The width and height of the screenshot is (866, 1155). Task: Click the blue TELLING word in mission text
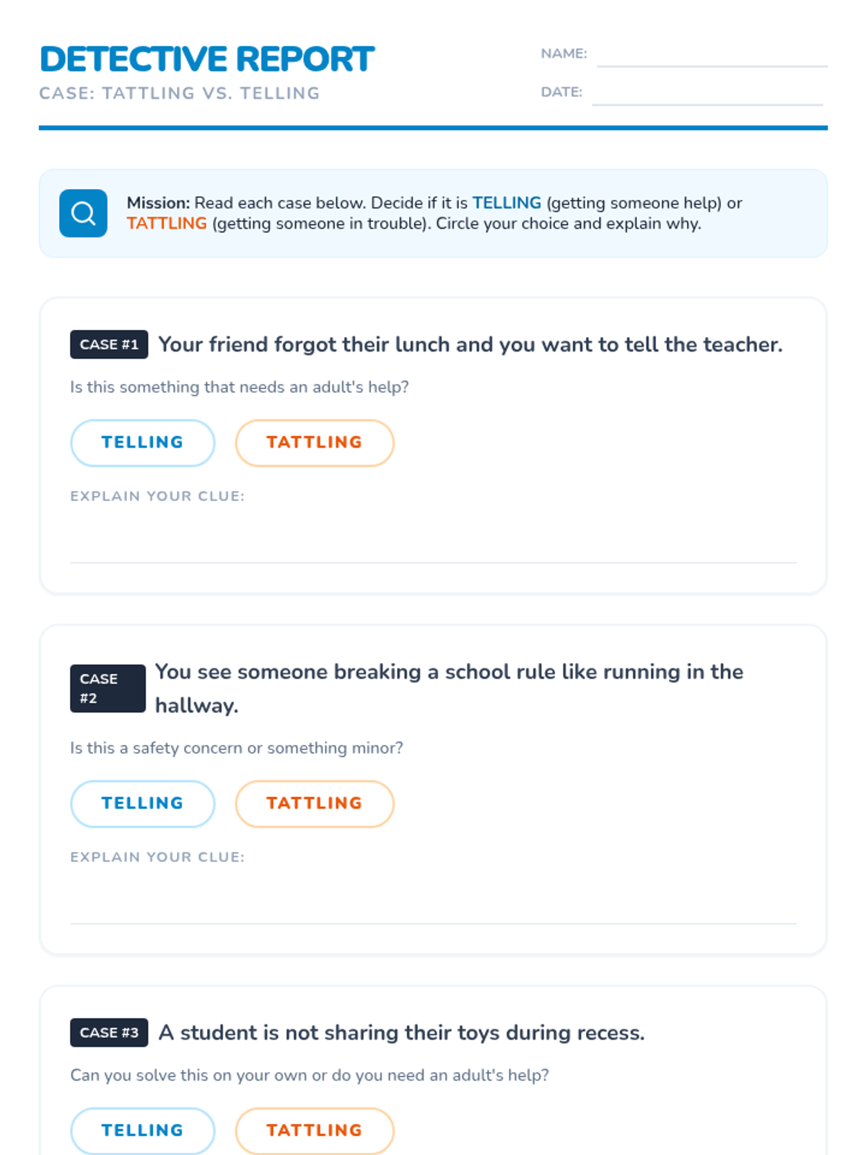507,203
